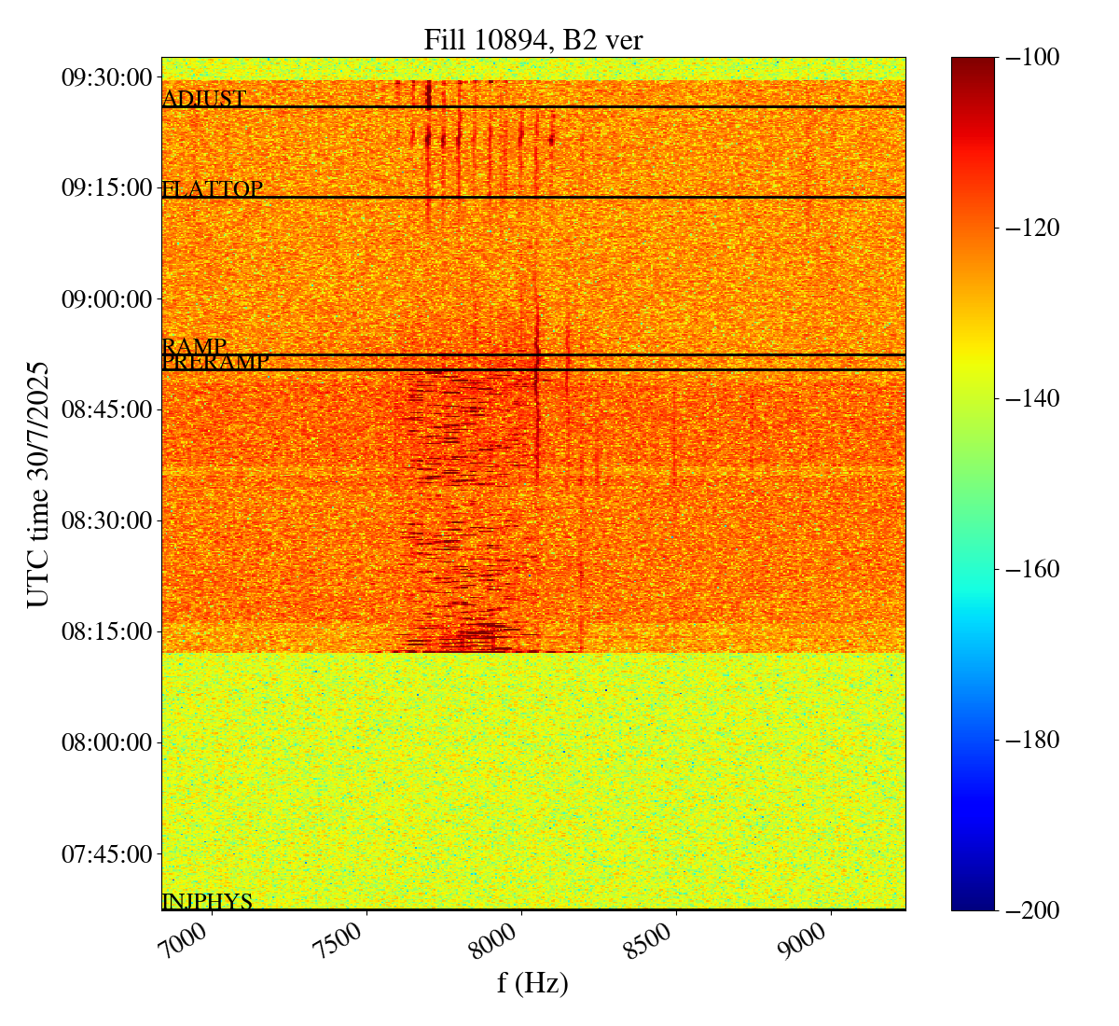Click the 'f (Hz)' x-axis label

coord(532,983)
